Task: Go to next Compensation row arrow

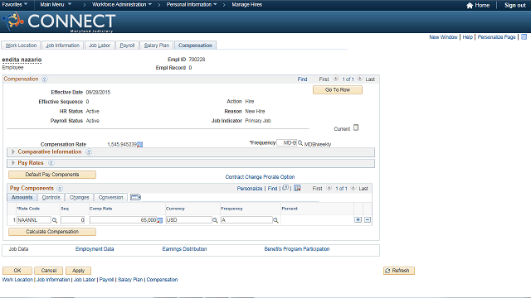Action: pyautogui.click(x=360, y=79)
